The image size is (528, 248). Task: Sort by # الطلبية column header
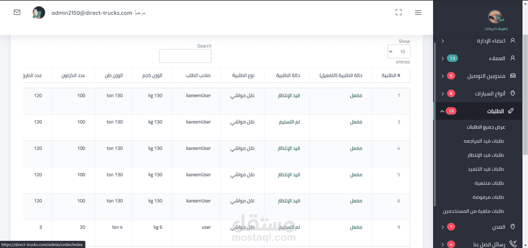click(391, 76)
